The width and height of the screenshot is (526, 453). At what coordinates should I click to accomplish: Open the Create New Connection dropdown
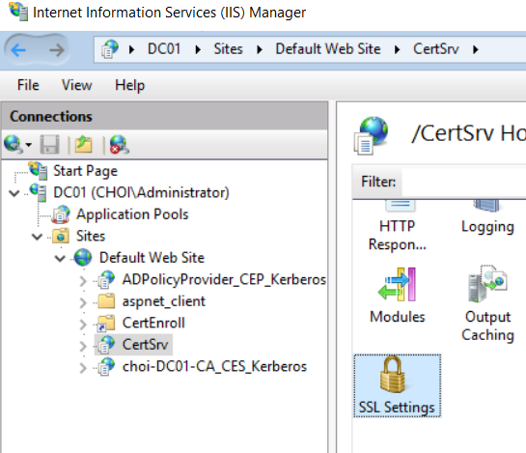17,144
